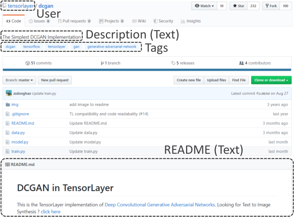Select the tensorflow topic tag
The width and height of the screenshot is (294, 217).
pyautogui.click(x=32, y=47)
